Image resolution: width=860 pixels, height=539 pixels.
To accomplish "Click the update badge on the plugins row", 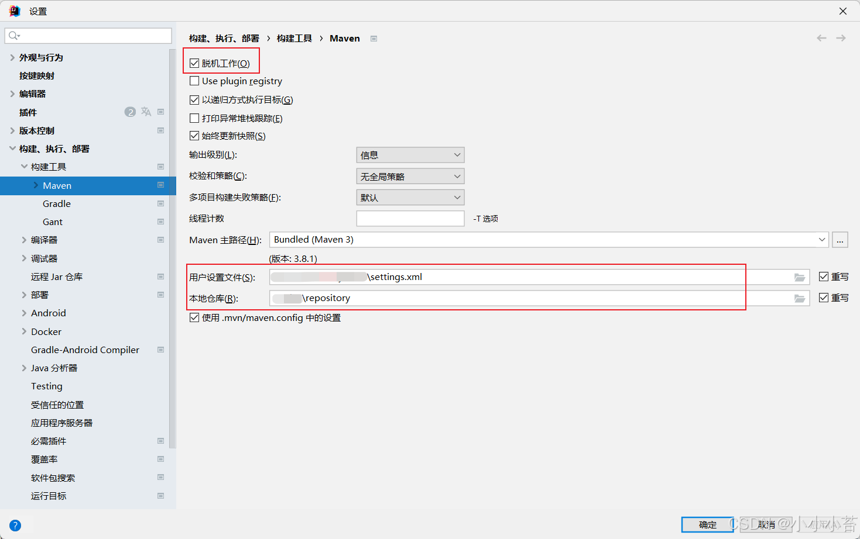I will (x=130, y=112).
